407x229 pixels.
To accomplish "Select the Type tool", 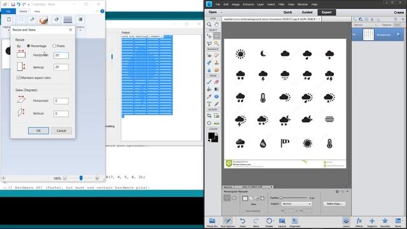I will point(209,104).
